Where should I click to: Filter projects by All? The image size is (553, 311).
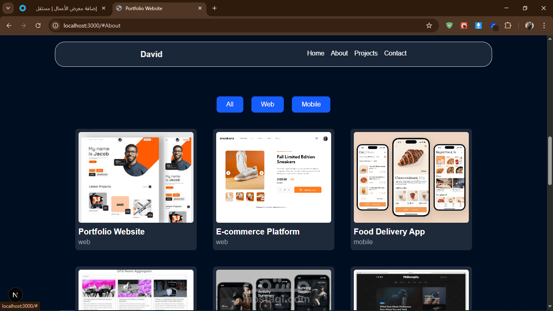230,104
